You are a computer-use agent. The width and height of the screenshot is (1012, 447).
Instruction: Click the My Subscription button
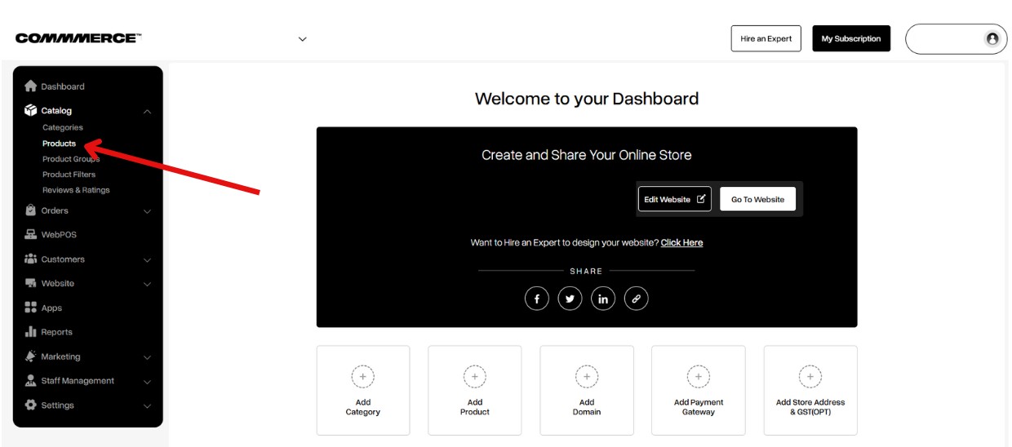click(851, 38)
